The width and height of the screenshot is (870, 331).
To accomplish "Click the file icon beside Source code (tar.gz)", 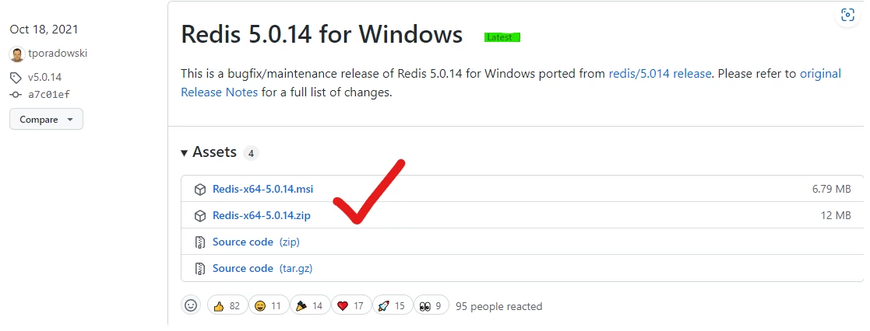I will pyautogui.click(x=200, y=269).
